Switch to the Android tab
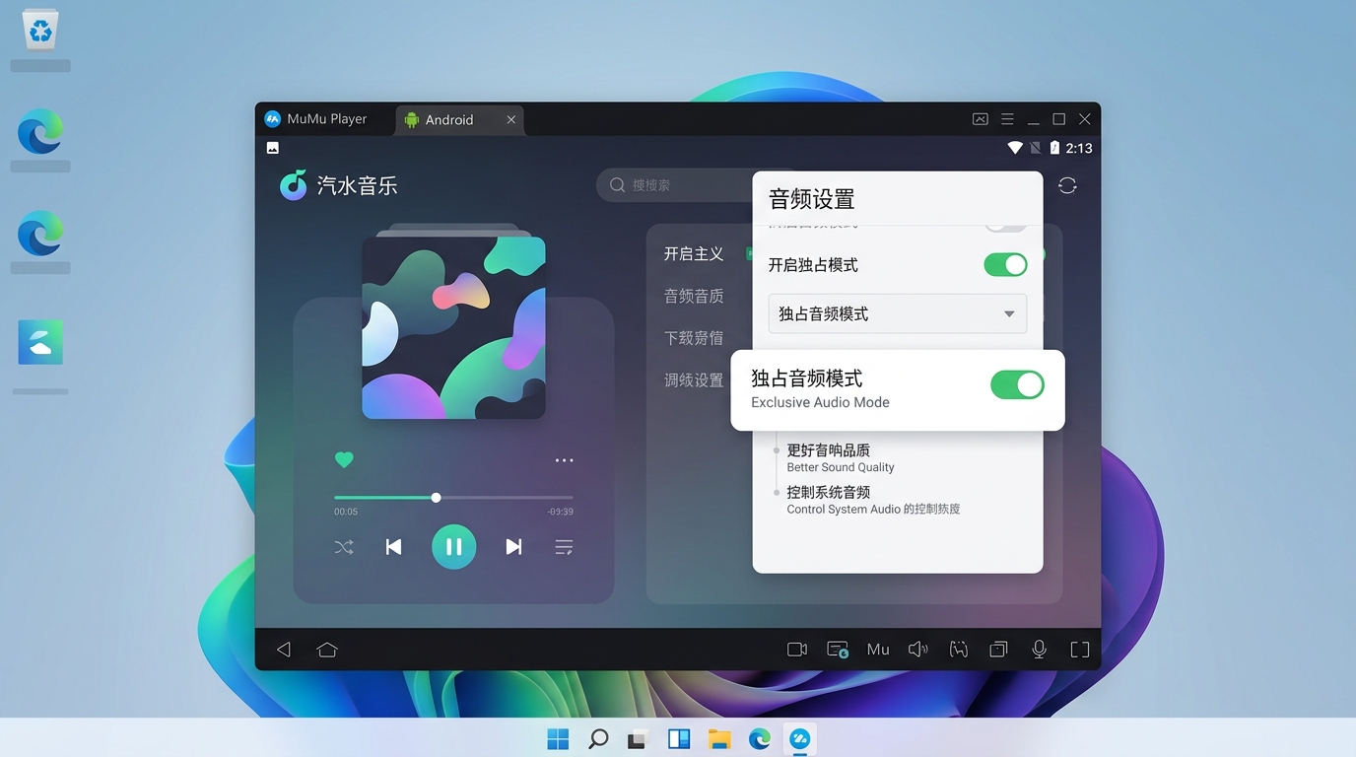This screenshot has height=757, width=1356. 448,119
